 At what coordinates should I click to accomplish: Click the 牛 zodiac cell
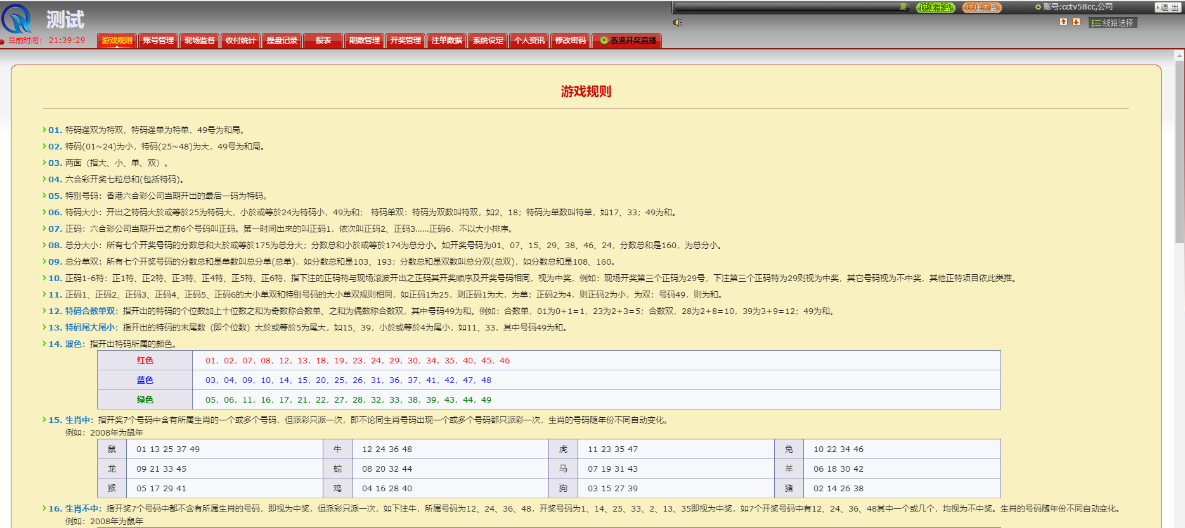[337, 449]
